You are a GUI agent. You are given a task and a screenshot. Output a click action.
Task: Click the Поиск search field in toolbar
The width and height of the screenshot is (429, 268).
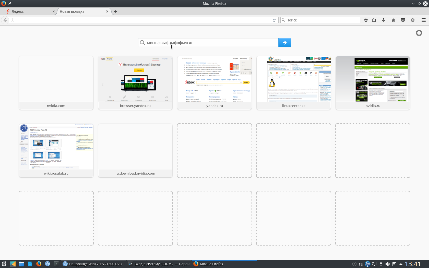pyautogui.click(x=320, y=20)
